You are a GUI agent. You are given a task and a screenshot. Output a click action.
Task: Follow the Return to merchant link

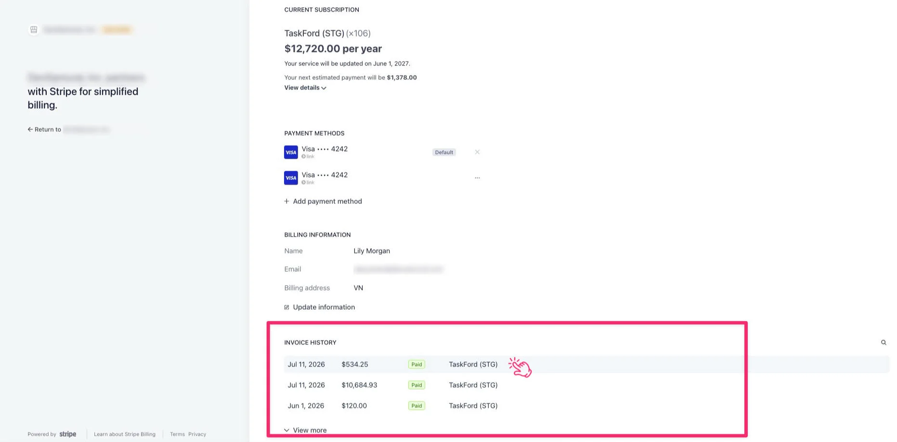pos(68,129)
